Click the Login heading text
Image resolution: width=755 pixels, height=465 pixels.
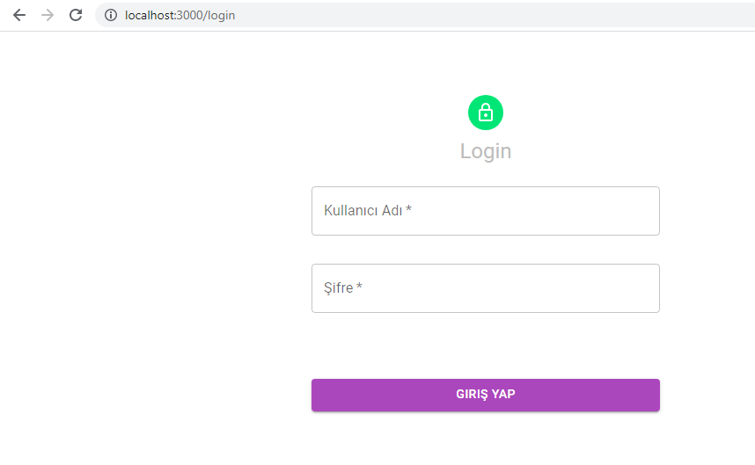coord(486,151)
